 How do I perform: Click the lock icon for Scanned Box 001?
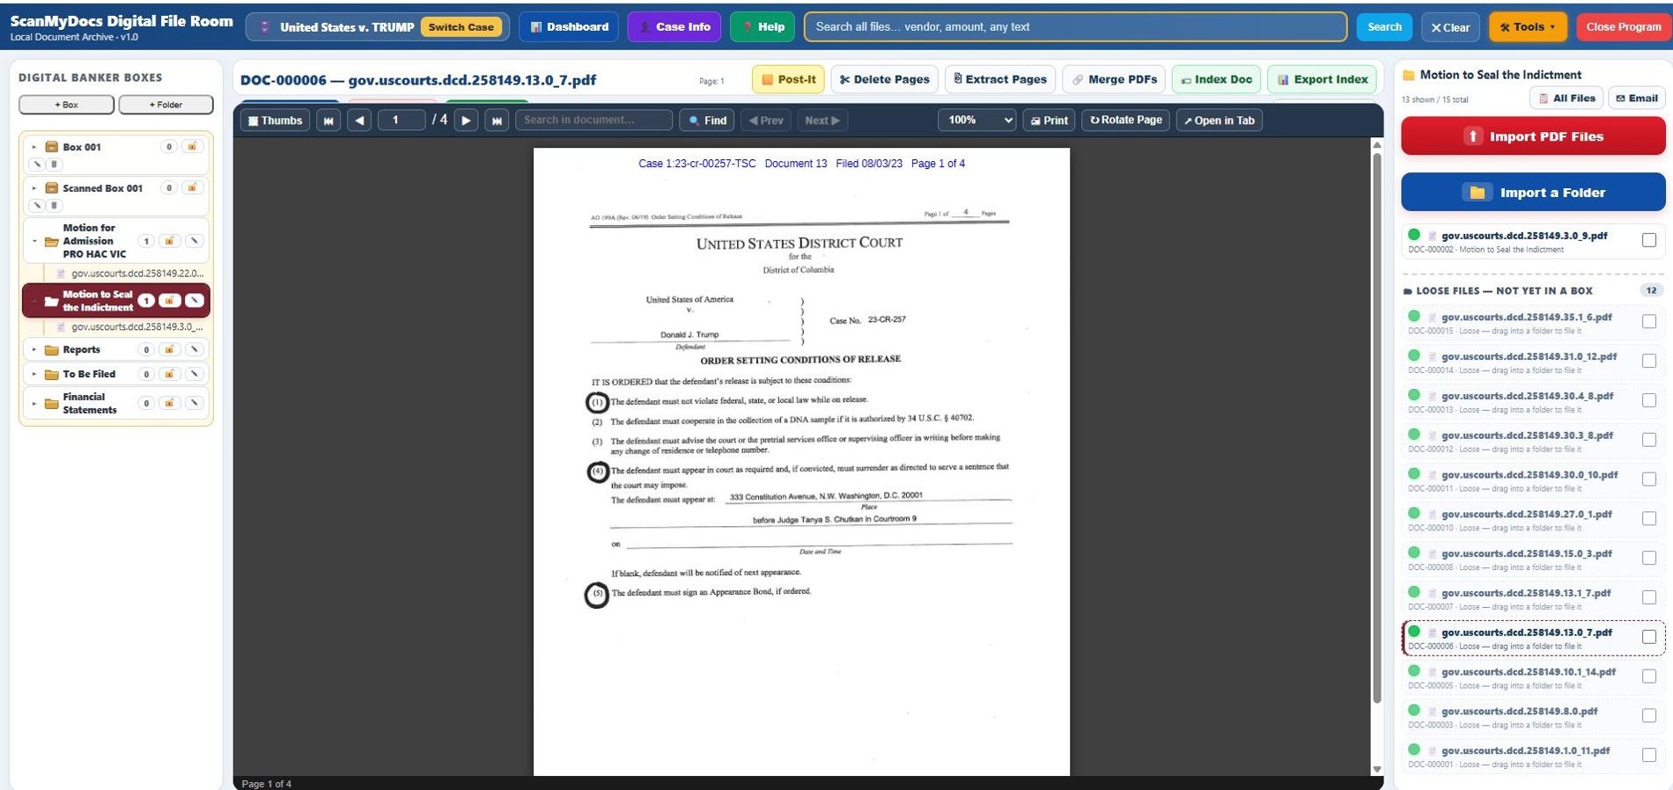click(x=192, y=187)
